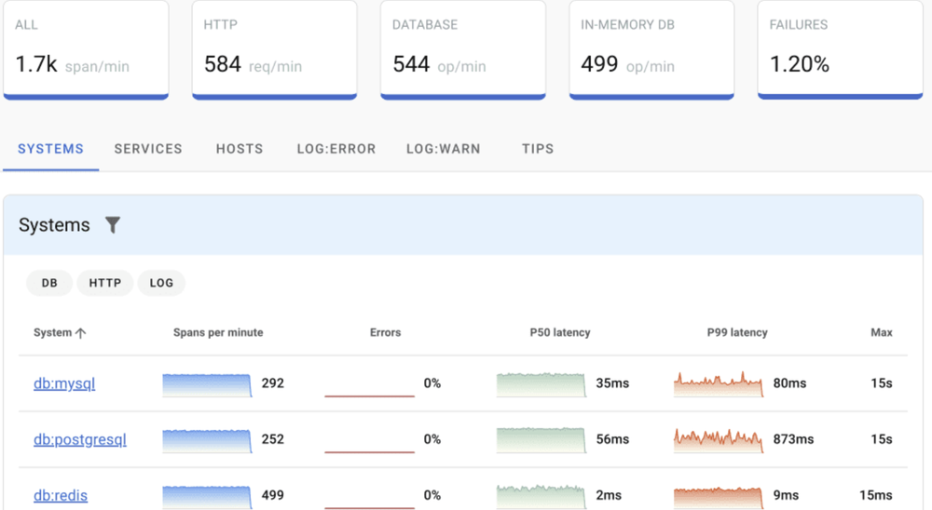Go to the LOG:WARN tab
Screen dimensions: 932x510
click(443, 149)
